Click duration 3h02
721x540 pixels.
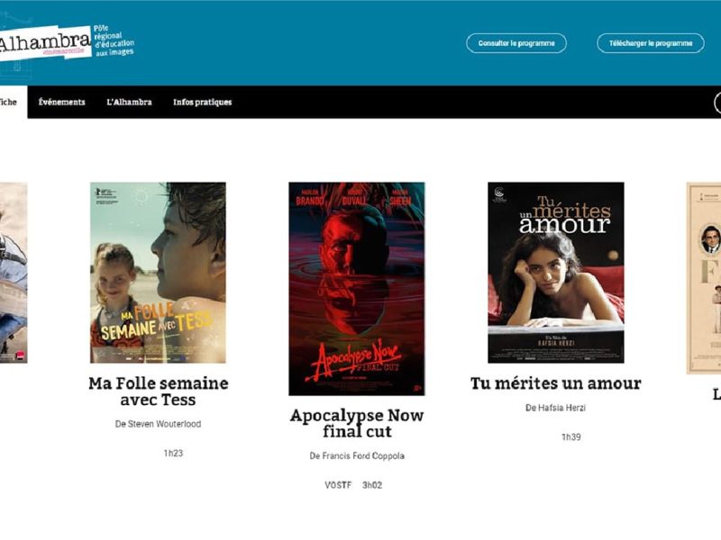[x=372, y=485]
